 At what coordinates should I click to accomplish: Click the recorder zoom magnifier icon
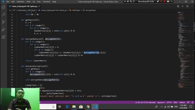[x=131, y=2]
